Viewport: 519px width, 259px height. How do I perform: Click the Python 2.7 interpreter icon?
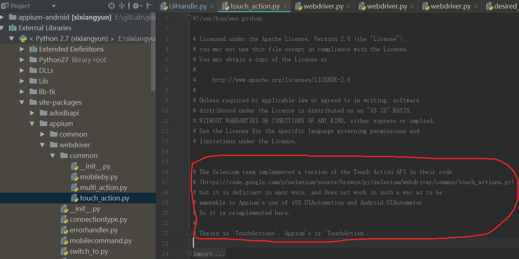(23, 38)
